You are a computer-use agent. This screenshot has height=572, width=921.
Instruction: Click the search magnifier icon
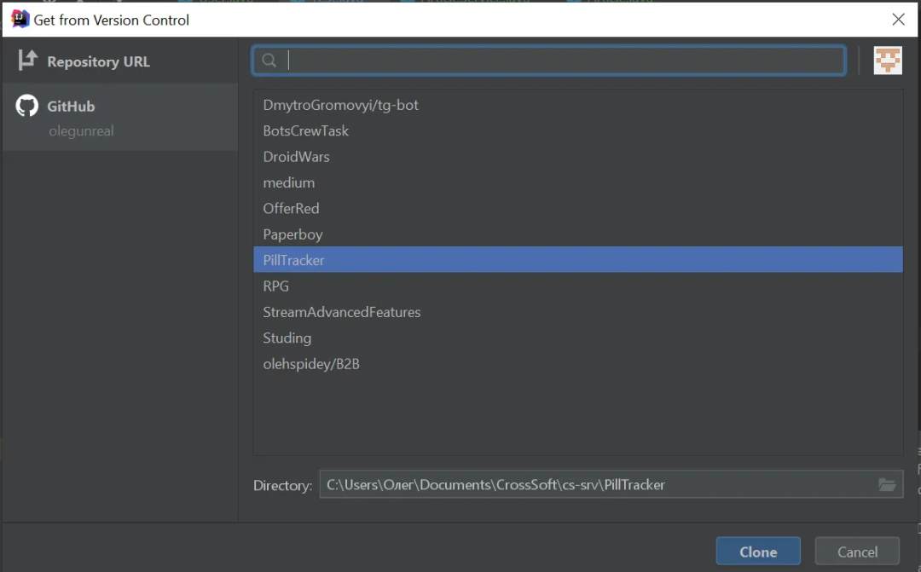click(269, 61)
